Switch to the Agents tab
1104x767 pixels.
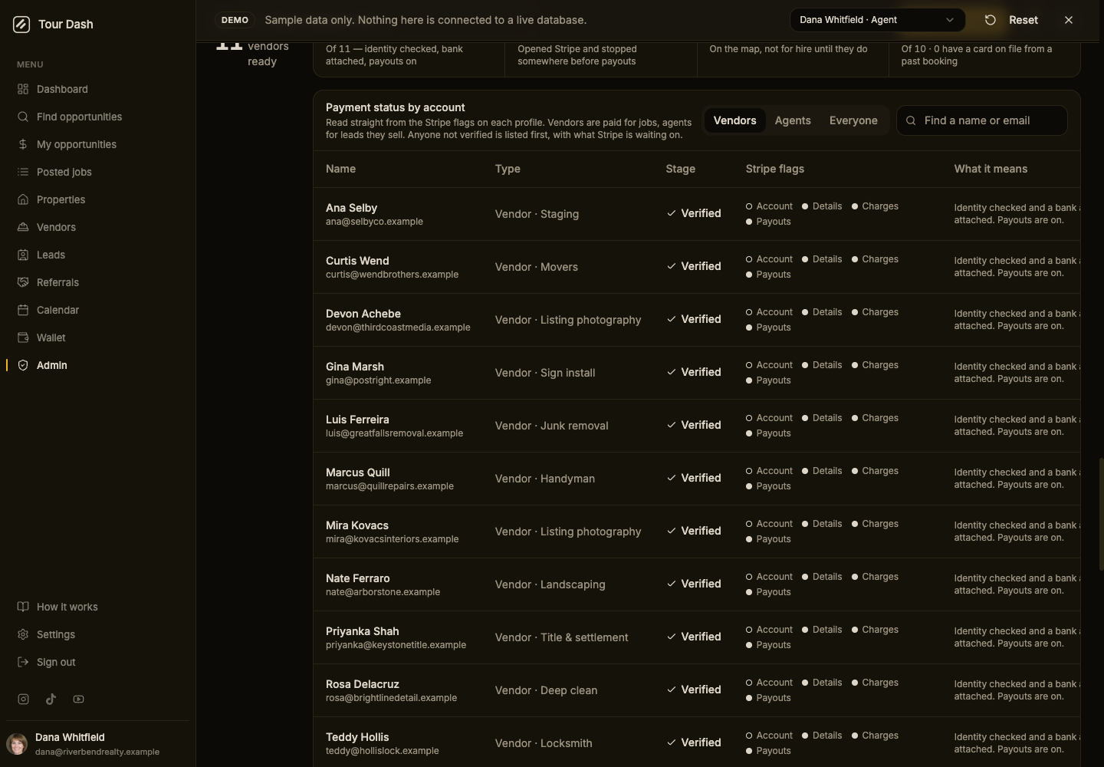tap(793, 121)
